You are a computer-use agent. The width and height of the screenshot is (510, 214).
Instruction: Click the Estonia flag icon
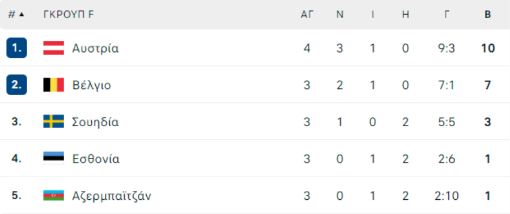(x=54, y=159)
